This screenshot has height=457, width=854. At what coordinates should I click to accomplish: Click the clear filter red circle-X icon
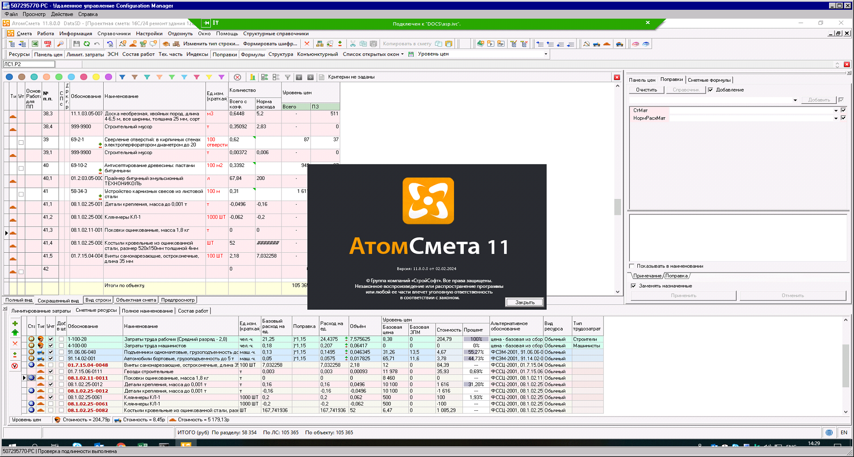[x=238, y=77]
